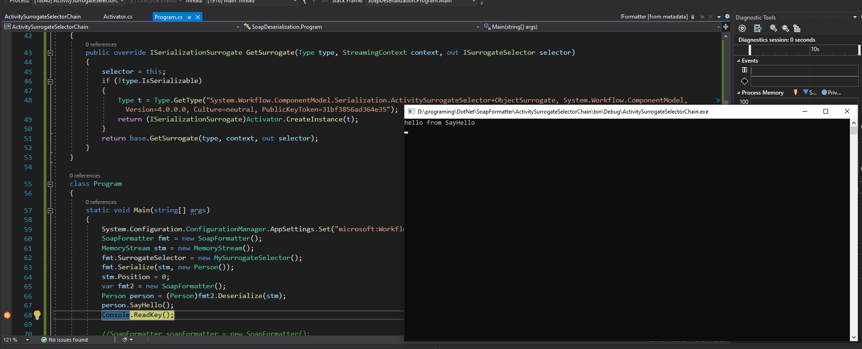Open the project navigation dropdown

pos(122,27)
